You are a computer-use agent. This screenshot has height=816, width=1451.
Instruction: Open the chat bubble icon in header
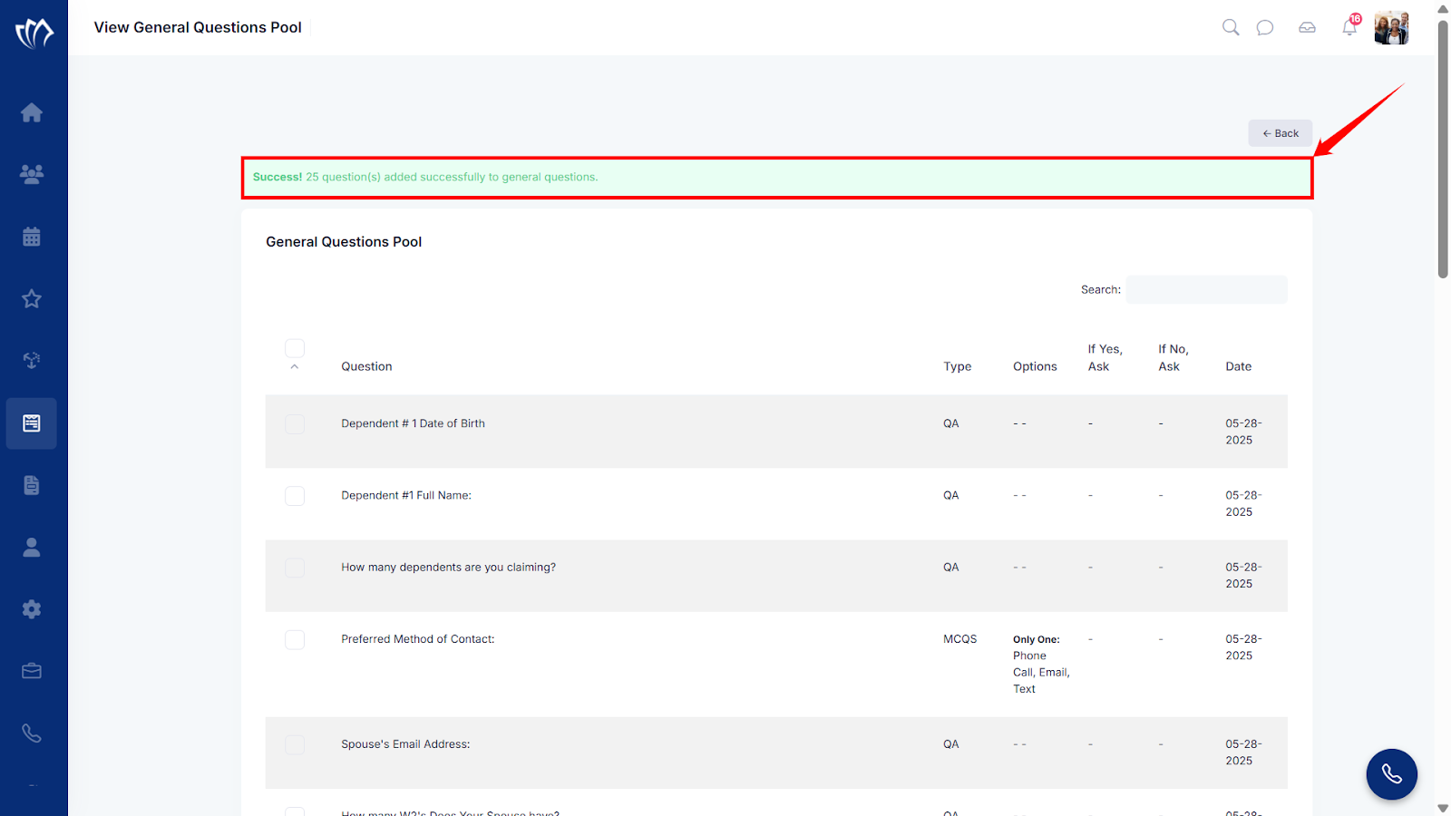(x=1265, y=27)
